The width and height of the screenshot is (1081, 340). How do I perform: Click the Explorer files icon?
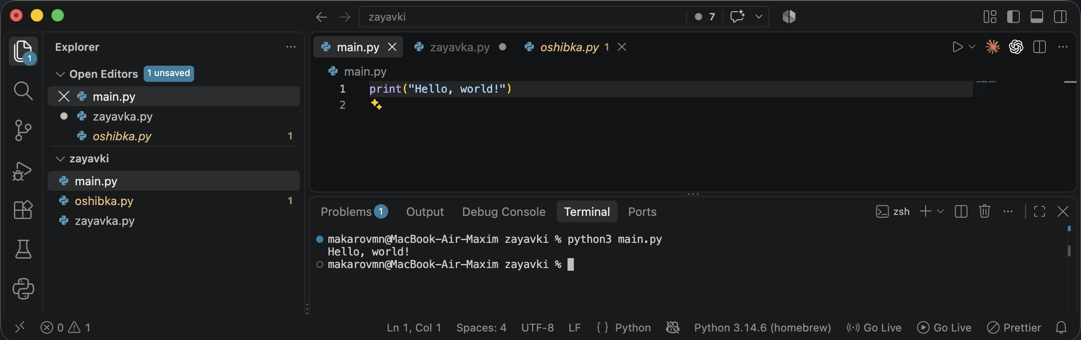23,51
